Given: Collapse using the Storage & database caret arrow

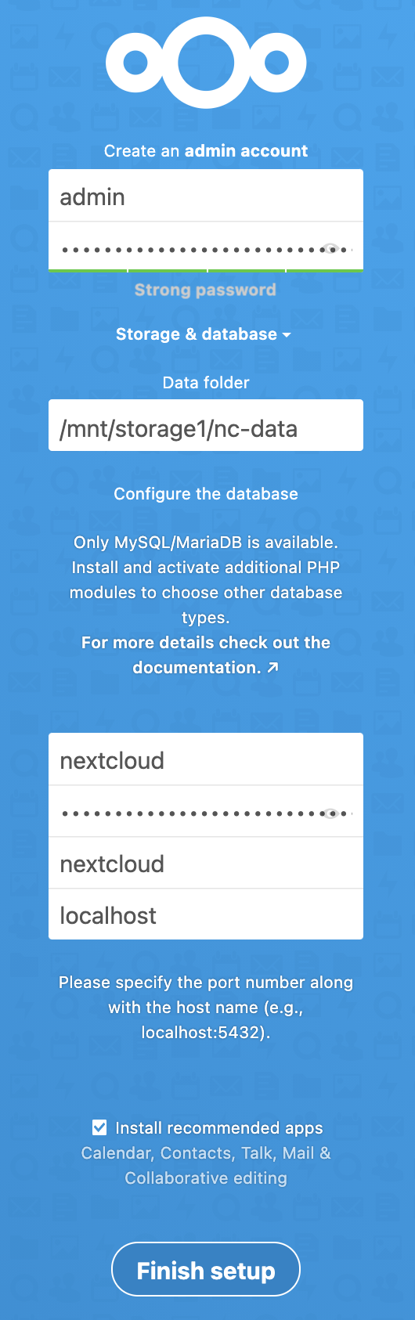Looking at the screenshot, I should coord(287,335).
